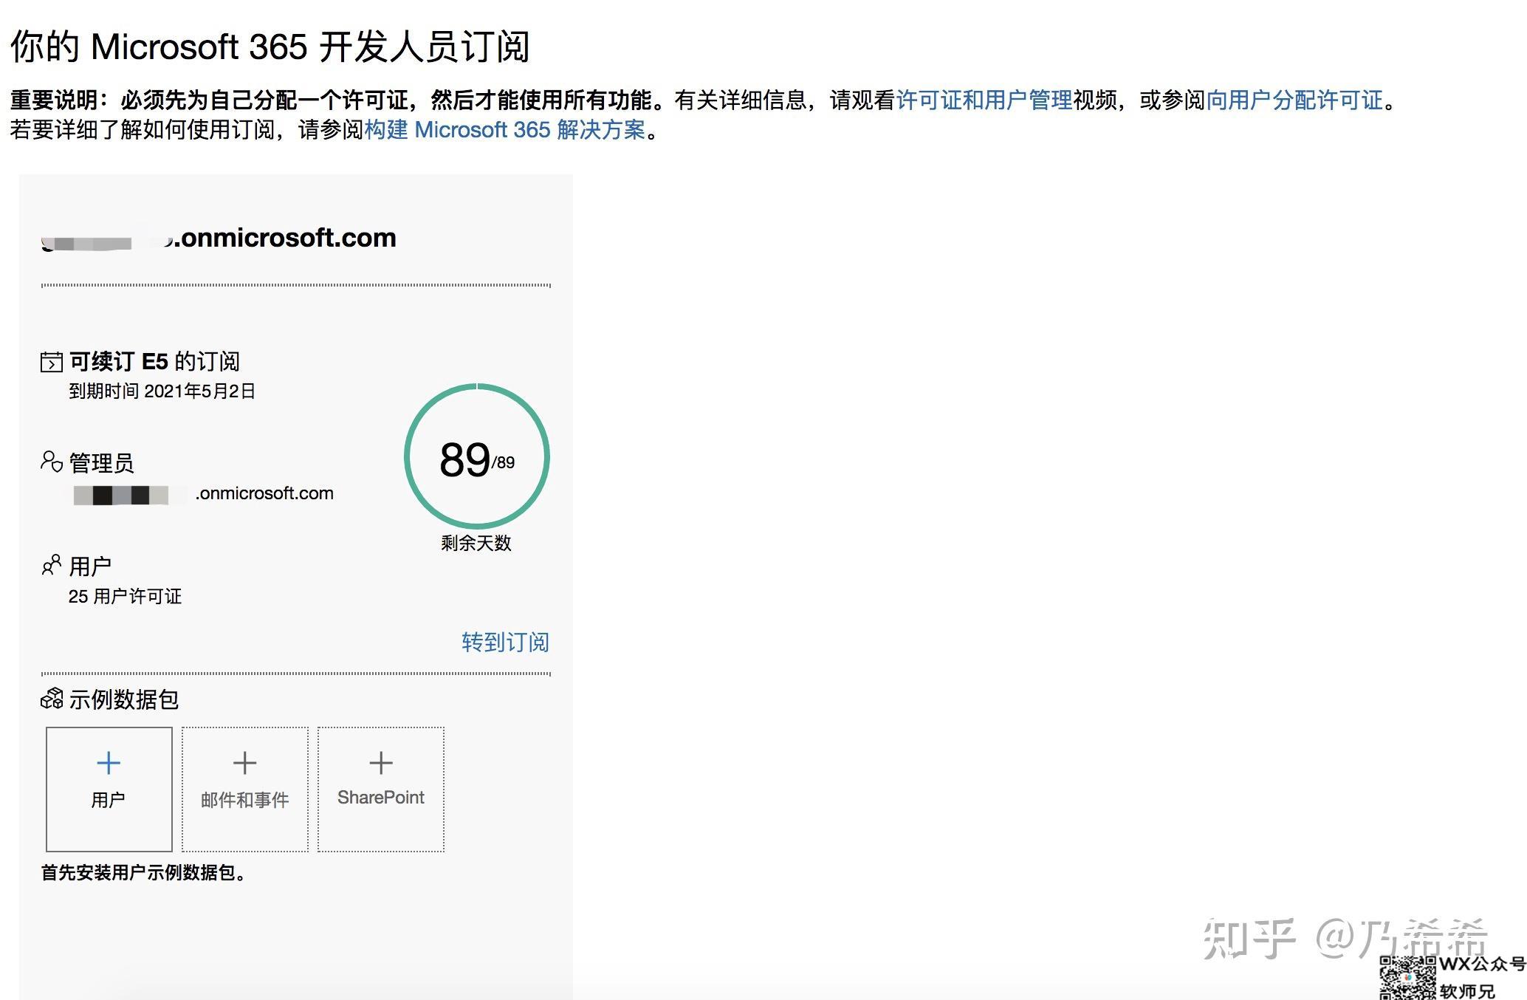Click the users icon beside 用户
Viewport: 1527px width, 1000px height.
pos(52,565)
